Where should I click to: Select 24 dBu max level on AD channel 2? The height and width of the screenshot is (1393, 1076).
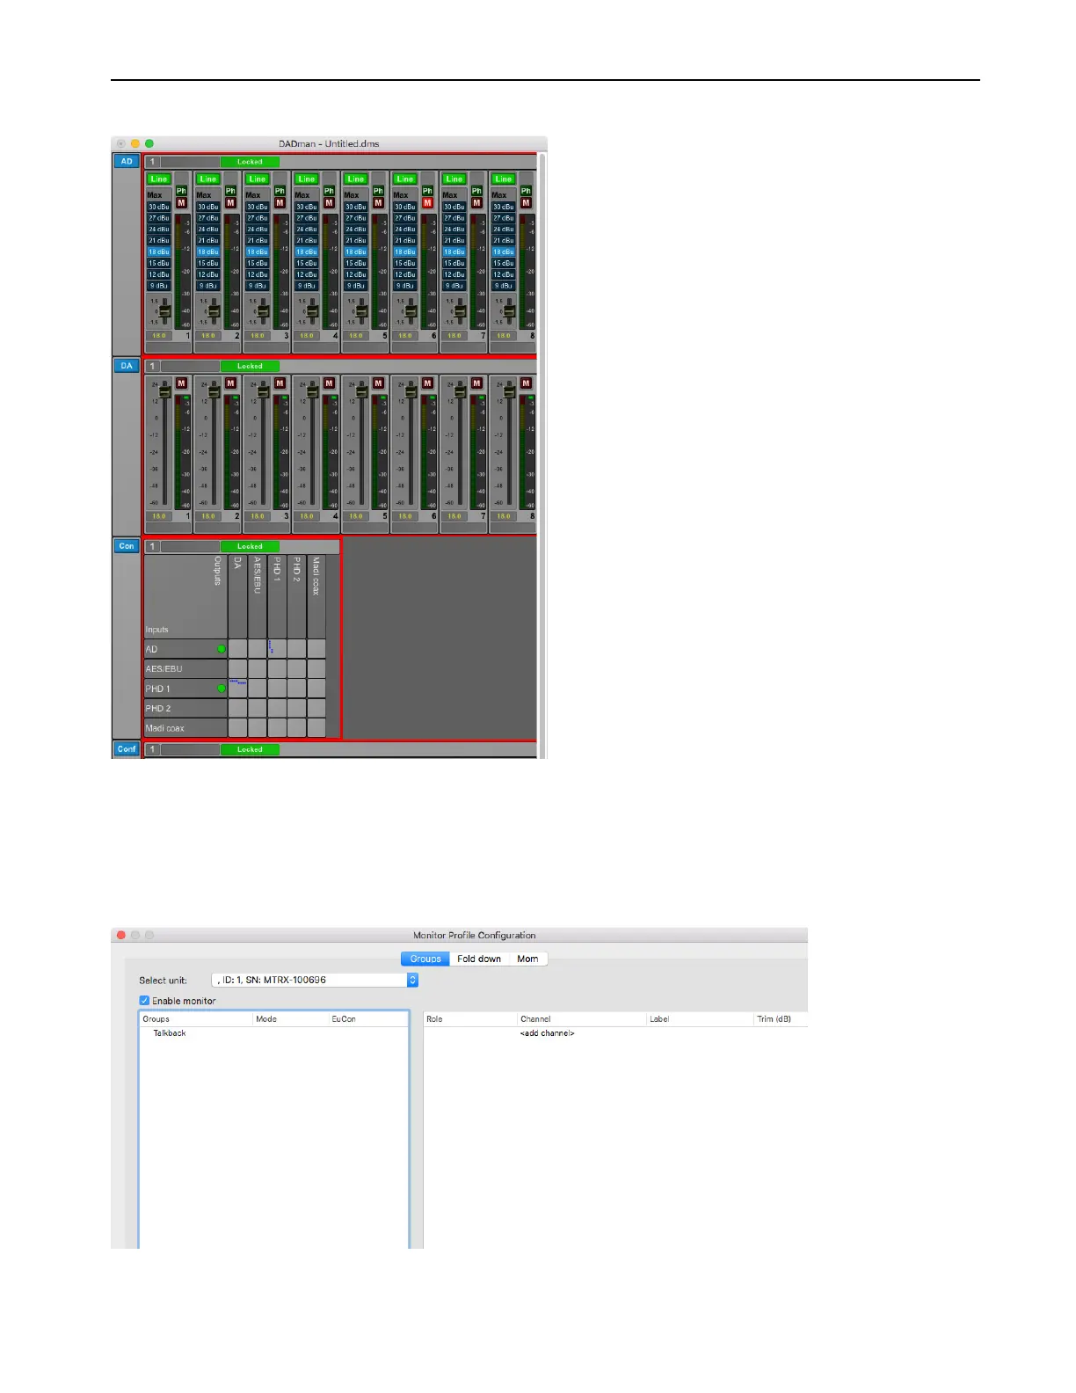pos(208,230)
